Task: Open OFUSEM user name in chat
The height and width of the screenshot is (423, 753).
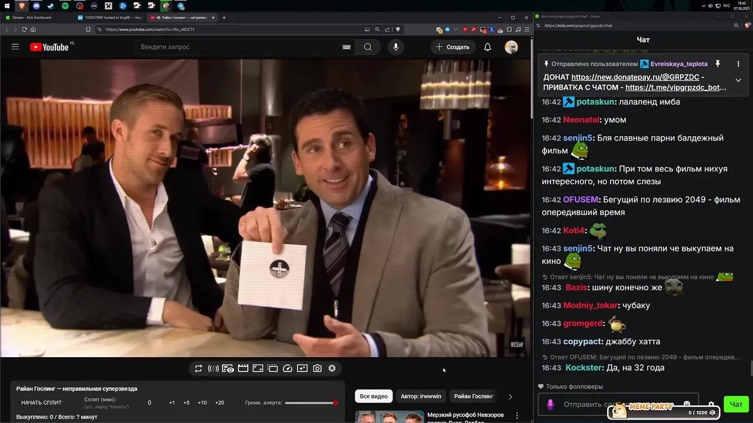Action: [581, 200]
